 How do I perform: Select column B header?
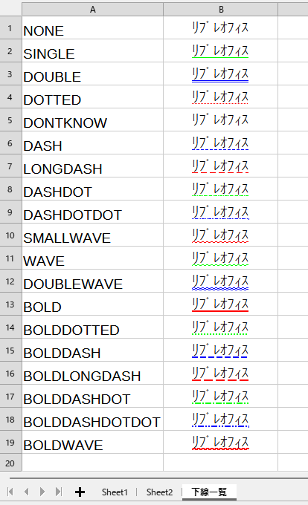click(221, 10)
